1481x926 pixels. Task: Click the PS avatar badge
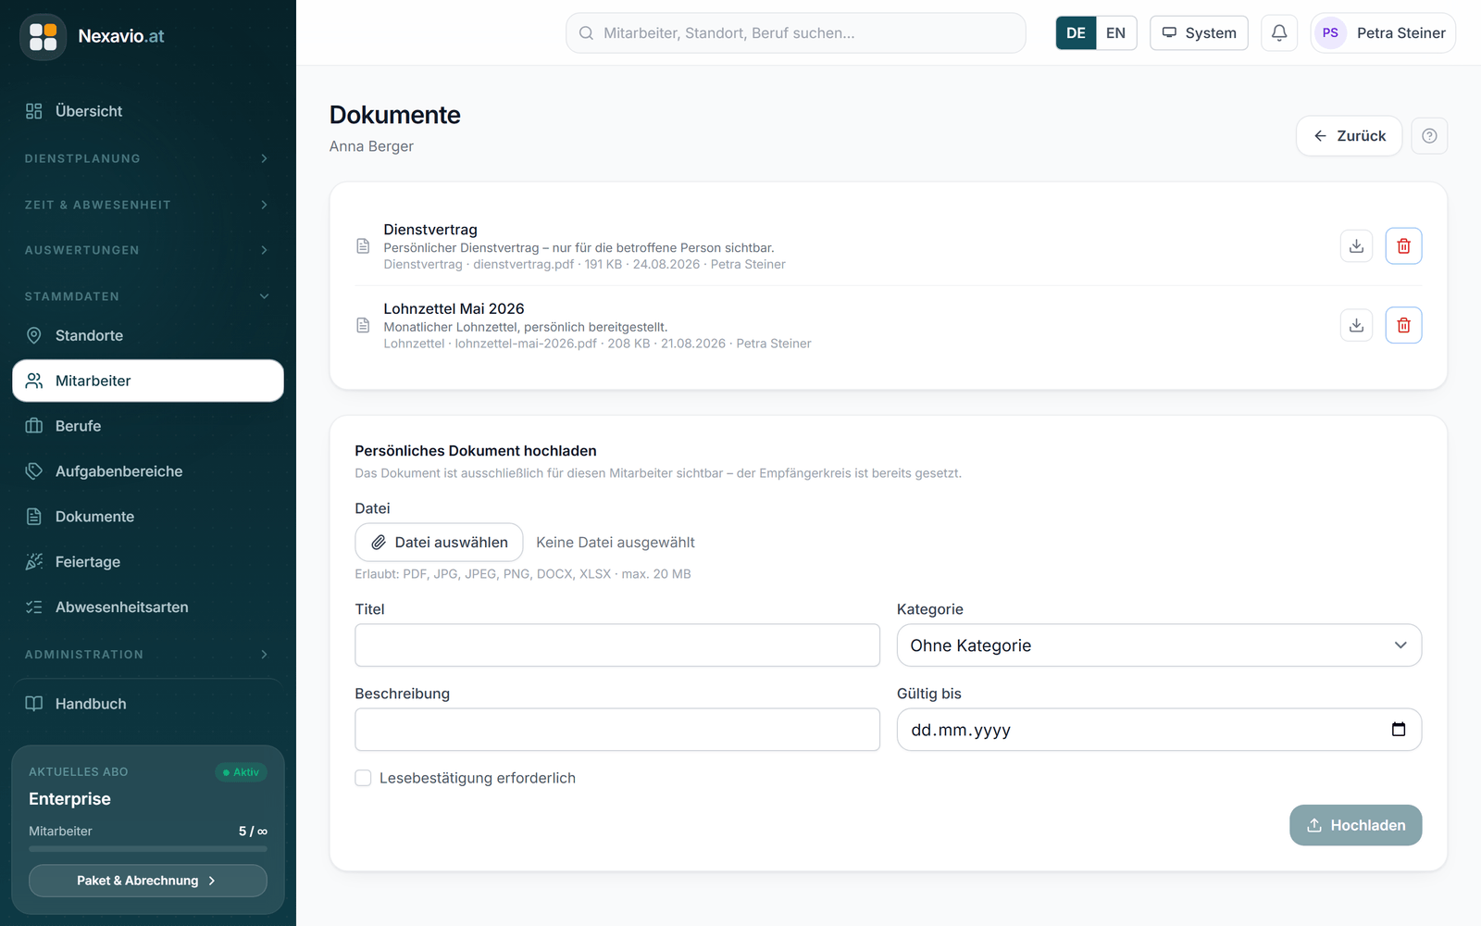pos(1330,33)
